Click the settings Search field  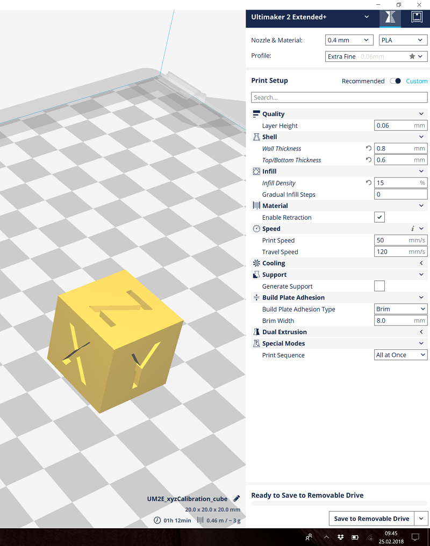[x=339, y=97]
